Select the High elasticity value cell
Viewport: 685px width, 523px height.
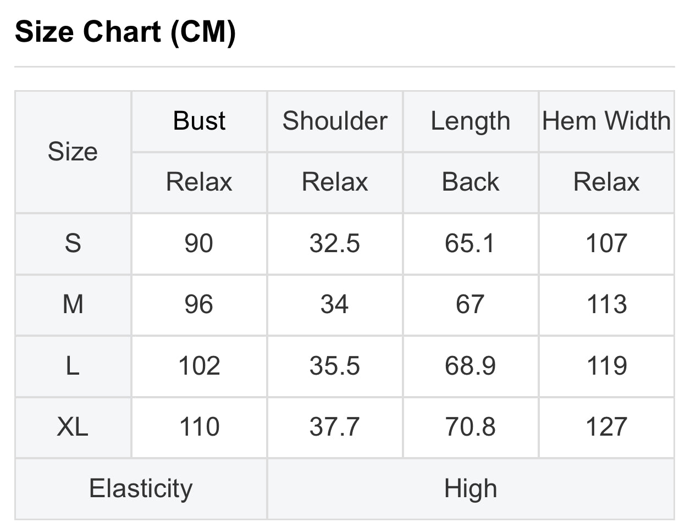coord(471,488)
